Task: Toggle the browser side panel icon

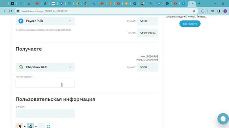Action: click(219, 11)
